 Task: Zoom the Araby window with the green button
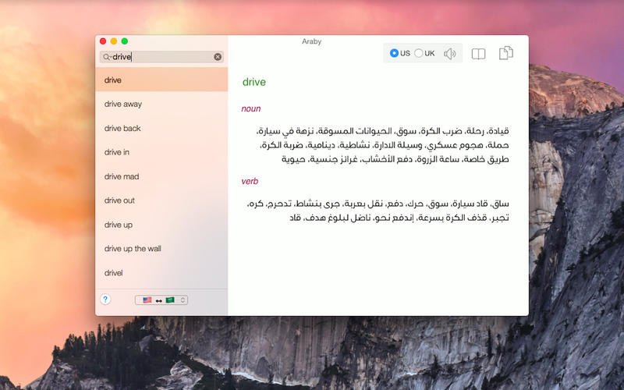coord(125,41)
